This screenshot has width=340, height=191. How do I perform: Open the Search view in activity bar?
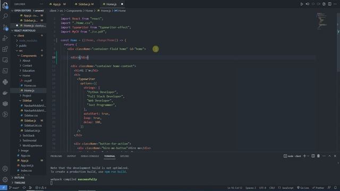click(5, 16)
